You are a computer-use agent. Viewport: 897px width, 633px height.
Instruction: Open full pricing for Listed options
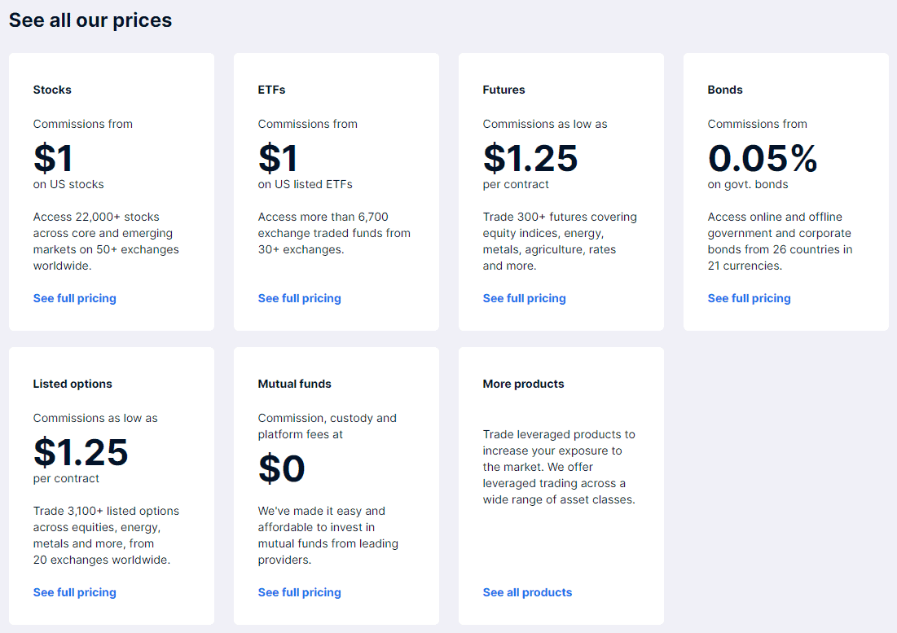[74, 591]
